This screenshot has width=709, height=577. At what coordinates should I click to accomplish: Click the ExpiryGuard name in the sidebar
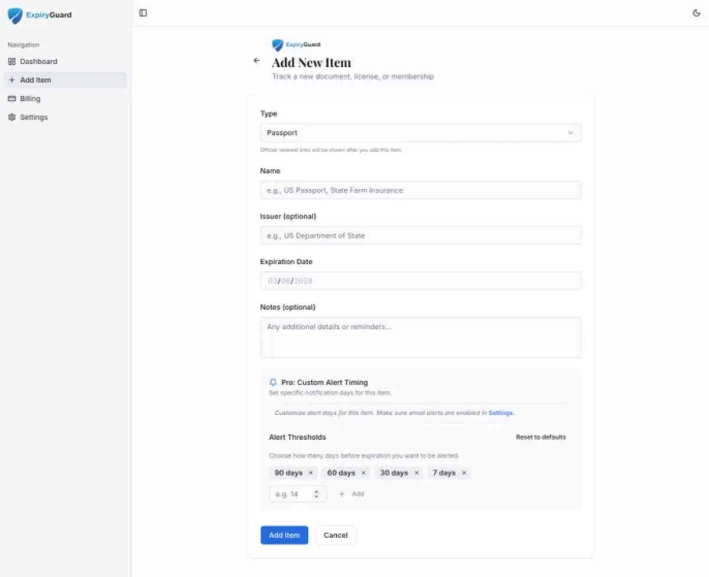[49, 15]
